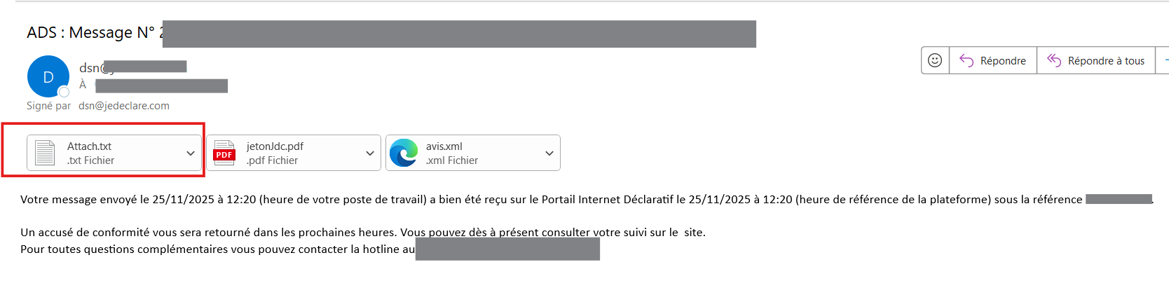Click the red PDF icon of jetonJdc.pdf

tap(224, 153)
